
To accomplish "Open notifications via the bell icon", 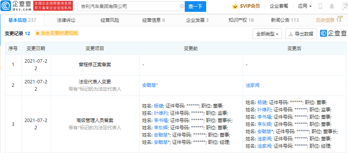I will (x=332, y=7).
